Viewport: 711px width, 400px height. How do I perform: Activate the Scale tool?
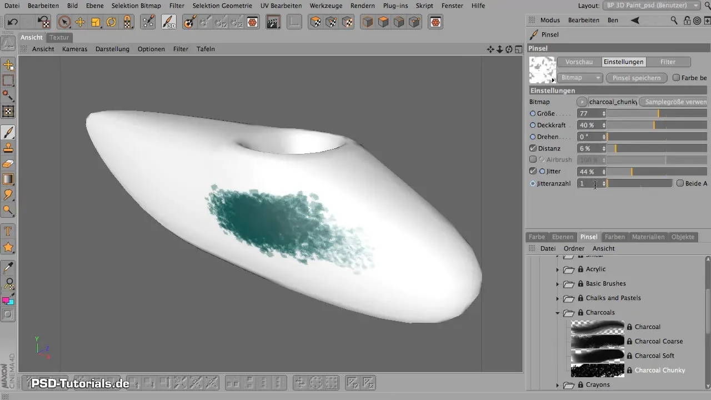click(x=96, y=22)
